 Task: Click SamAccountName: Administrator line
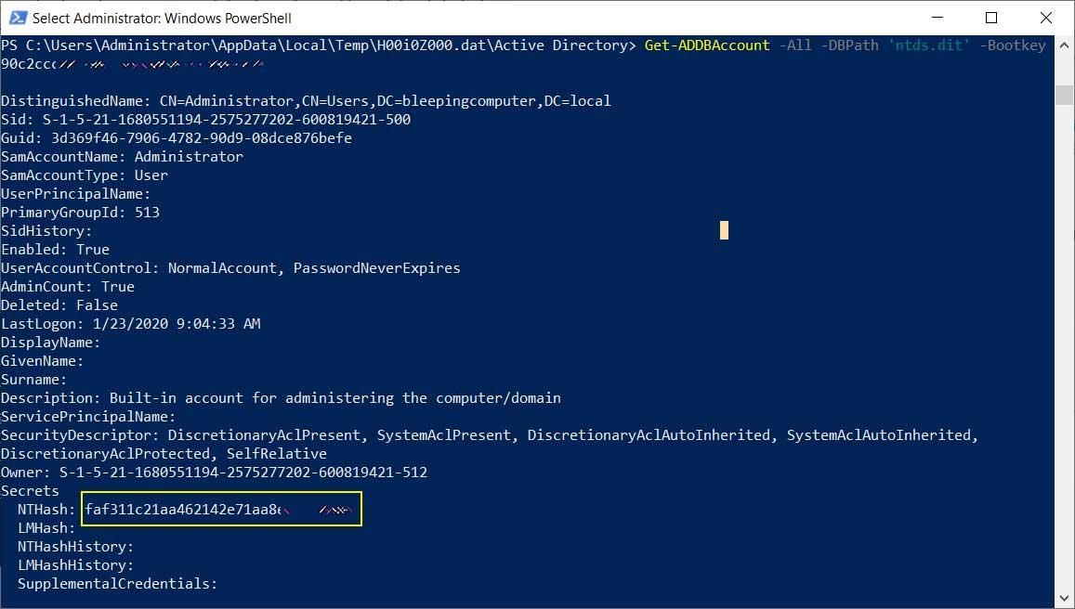click(x=122, y=157)
